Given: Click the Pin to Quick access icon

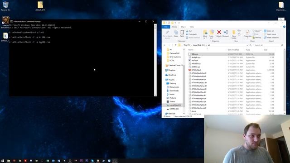Looking at the screenshot, I should click(167, 34).
